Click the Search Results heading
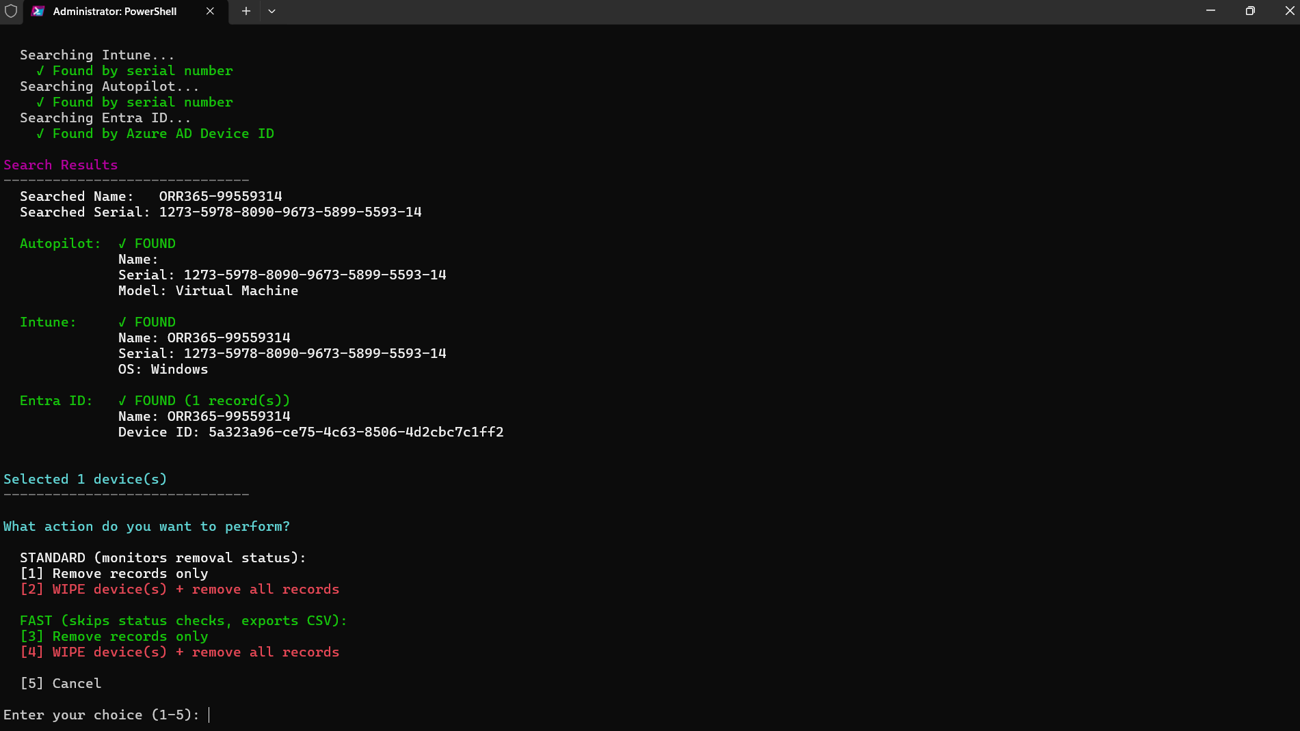 [61, 165]
